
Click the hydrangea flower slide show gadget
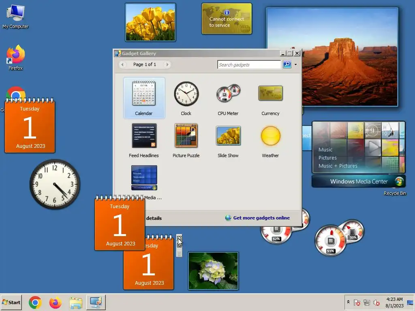tap(213, 271)
